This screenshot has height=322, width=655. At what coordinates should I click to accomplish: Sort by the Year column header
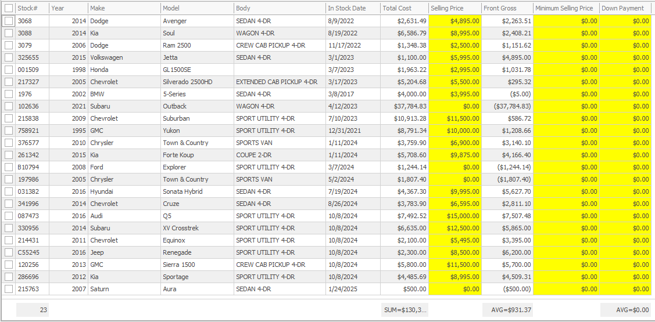click(69, 8)
